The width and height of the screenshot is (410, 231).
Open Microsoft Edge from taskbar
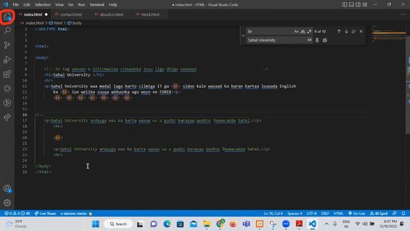(167, 224)
